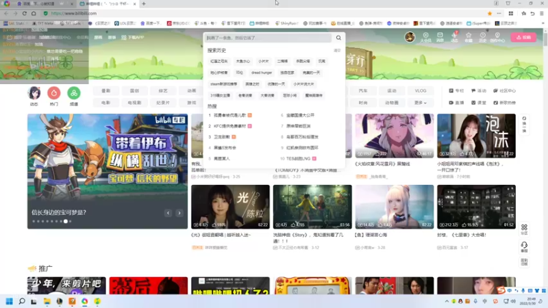Click the user avatar in the header
This screenshot has height=308, width=548.
click(x=410, y=37)
